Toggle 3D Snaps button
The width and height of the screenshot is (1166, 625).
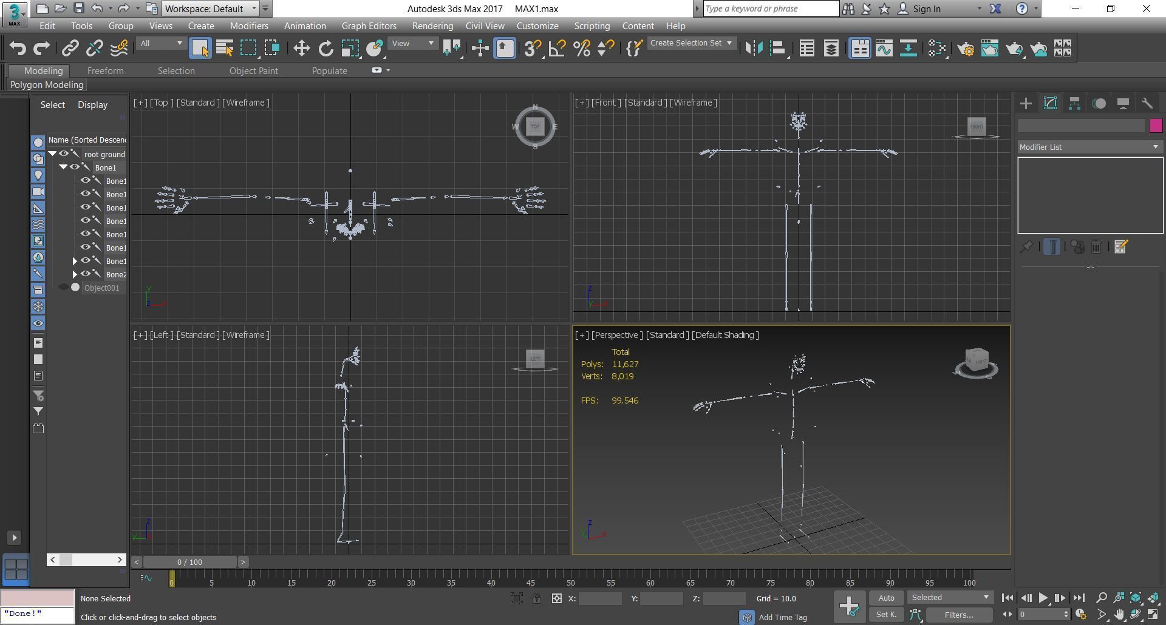533,49
